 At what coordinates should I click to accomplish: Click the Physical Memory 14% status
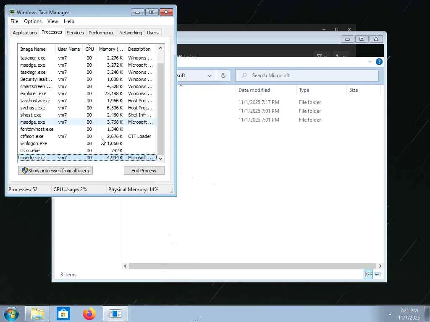[x=133, y=190]
